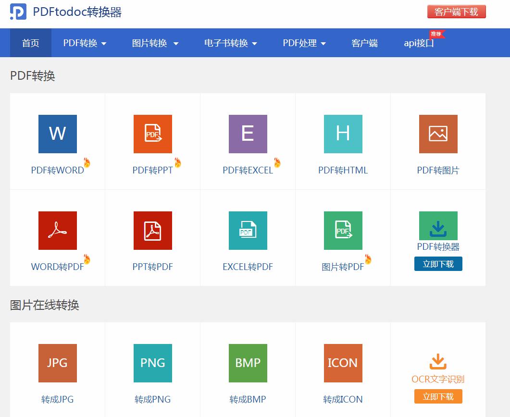Image resolution: width=510 pixels, height=417 pixels.
Task: Click the WORD转PDF Acrobat icon
Action: tap(57, 231)
